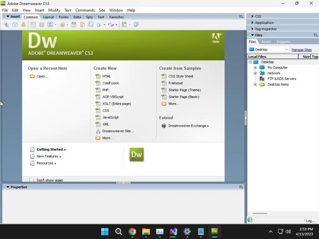Expand the Application panel
The width and height of the screenshot is (319, 239).
click(252, 22)
